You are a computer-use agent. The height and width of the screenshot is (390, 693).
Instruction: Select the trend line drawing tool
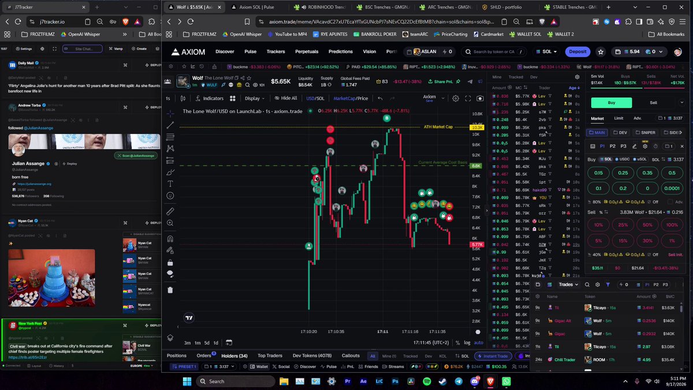[170, 125]
